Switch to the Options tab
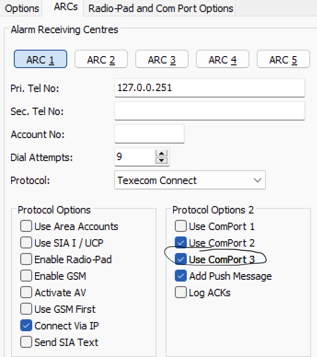The width and height of the screenshot is (317, 357). click(22, 8)
